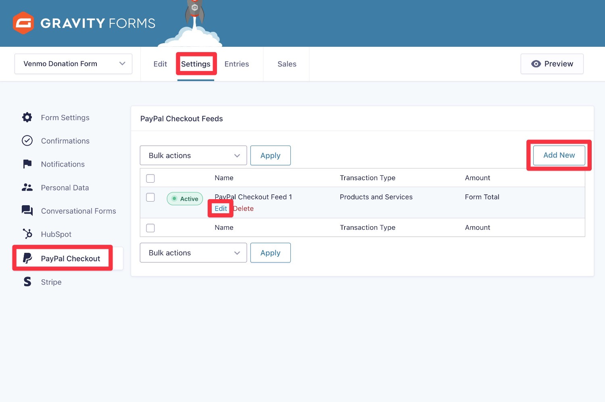The width and height of the screenshot is (605, 402).
Task: Click the Preview button
Action: [x=552, y=64]
